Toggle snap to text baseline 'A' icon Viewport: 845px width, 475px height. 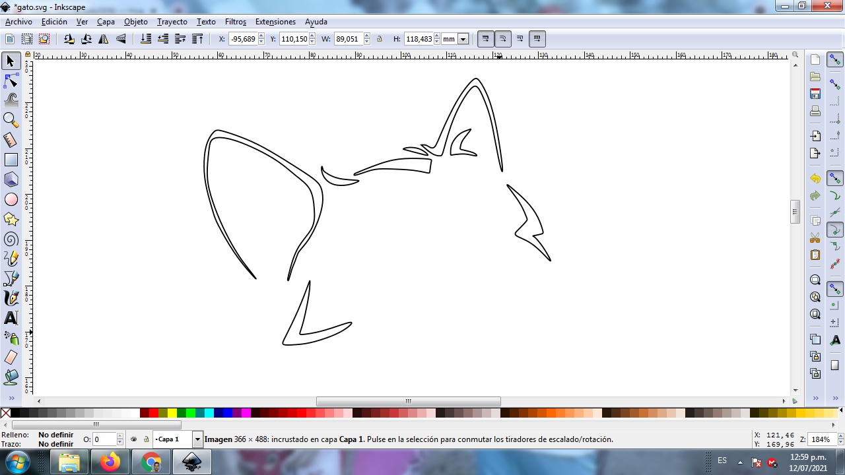[836, 340]
